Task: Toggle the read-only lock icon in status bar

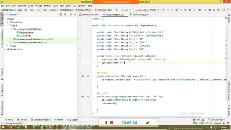Action: tap(224, 123)
